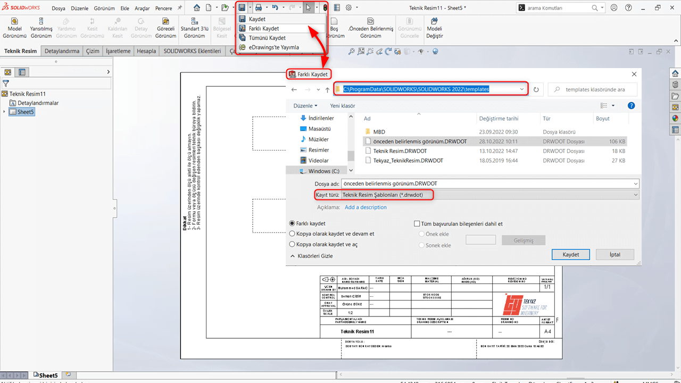This screenshot has width=681, height=383.
Task: Choose Farklı Kaydet from save menu
Action: [x=280, y=28]
